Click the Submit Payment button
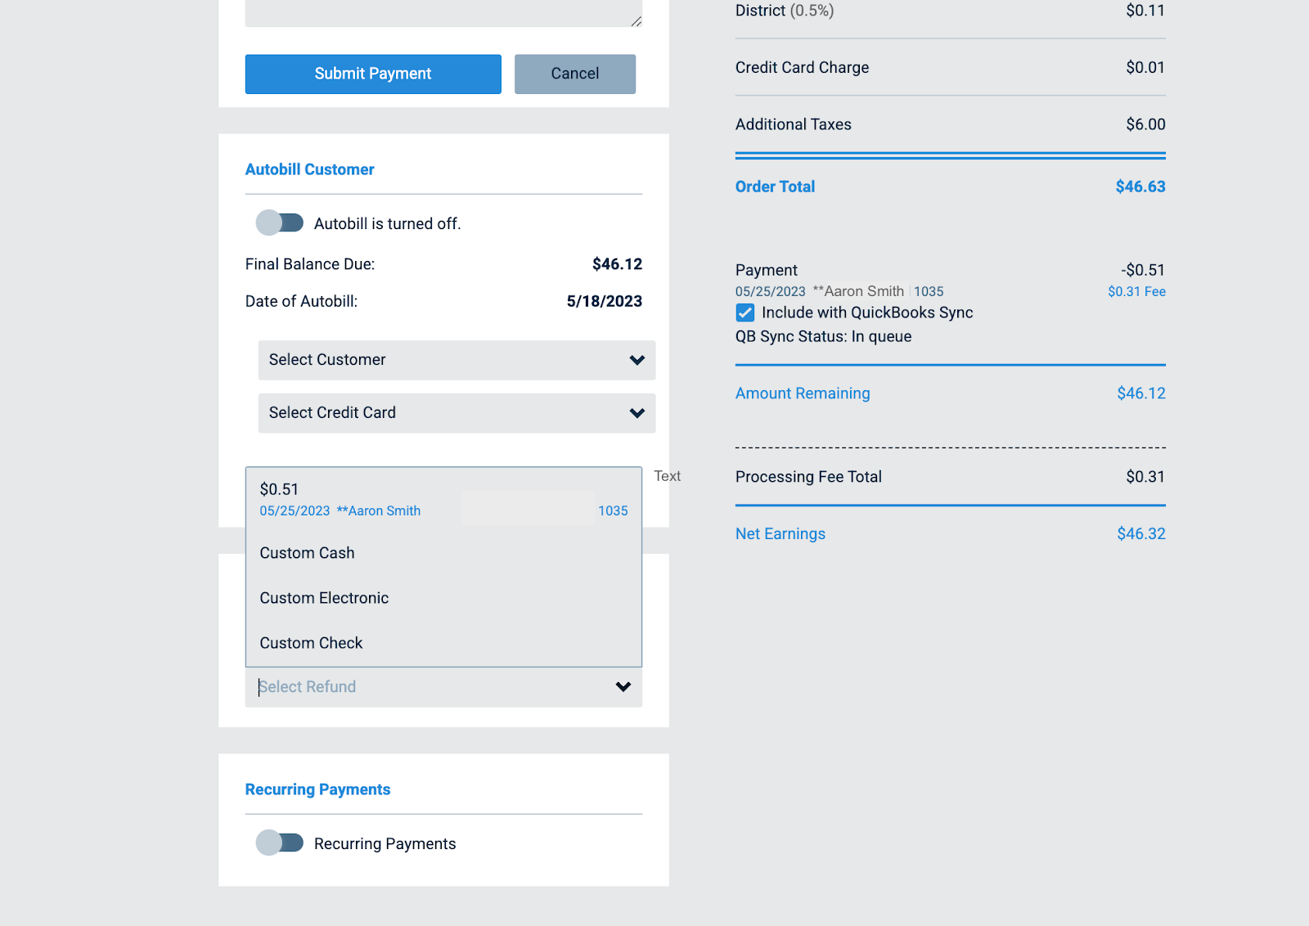Screen dimensions: 1309x926 pos(372,74)
